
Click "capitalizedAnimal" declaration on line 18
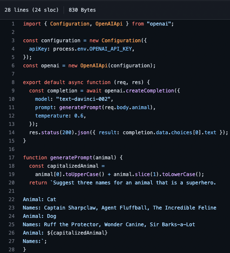pos(73,166)
